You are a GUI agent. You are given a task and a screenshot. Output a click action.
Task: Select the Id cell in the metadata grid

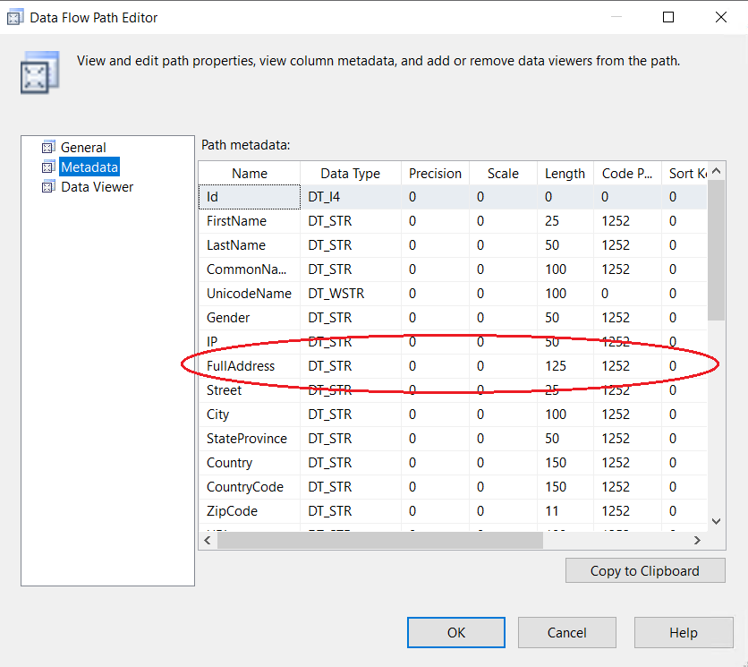[x=250, y=197]
